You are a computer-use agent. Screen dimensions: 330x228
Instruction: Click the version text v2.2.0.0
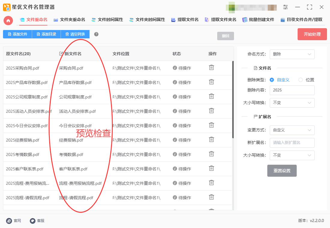pyautogui.click(x=317, y=220)
